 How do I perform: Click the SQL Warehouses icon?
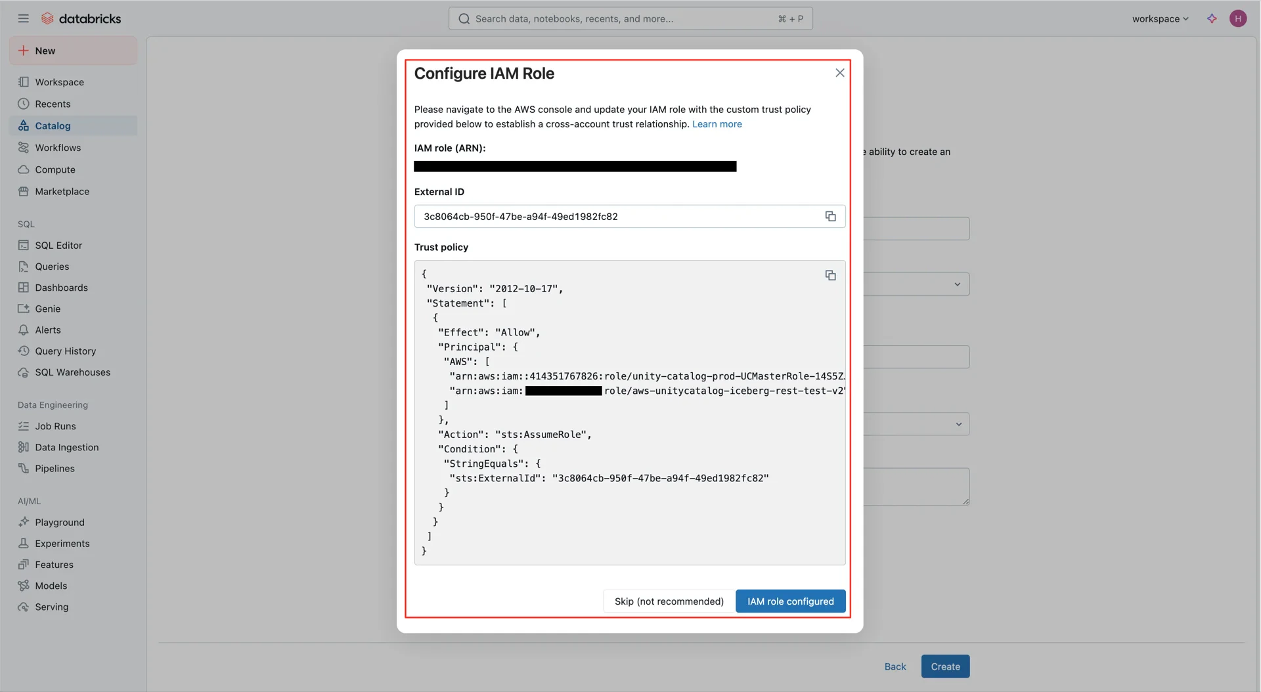(x=24, y=372)
